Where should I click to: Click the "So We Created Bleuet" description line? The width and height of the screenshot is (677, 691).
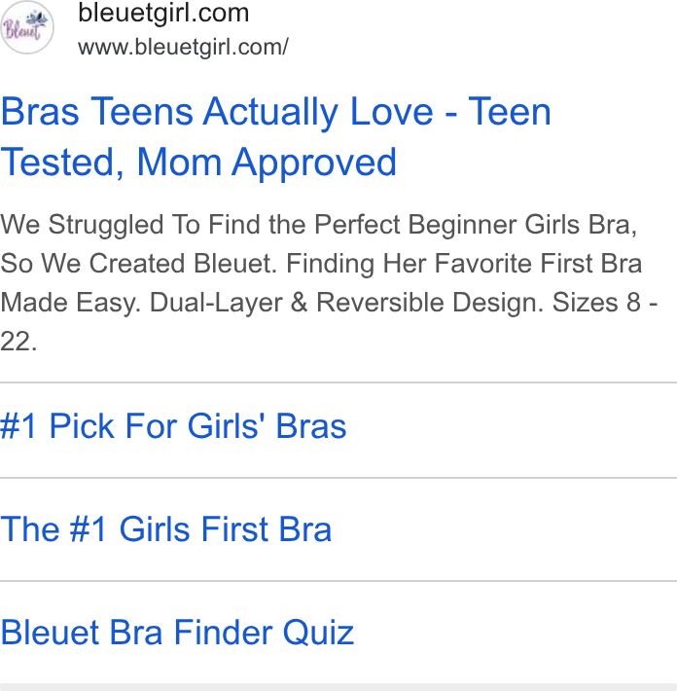[321, 264]
